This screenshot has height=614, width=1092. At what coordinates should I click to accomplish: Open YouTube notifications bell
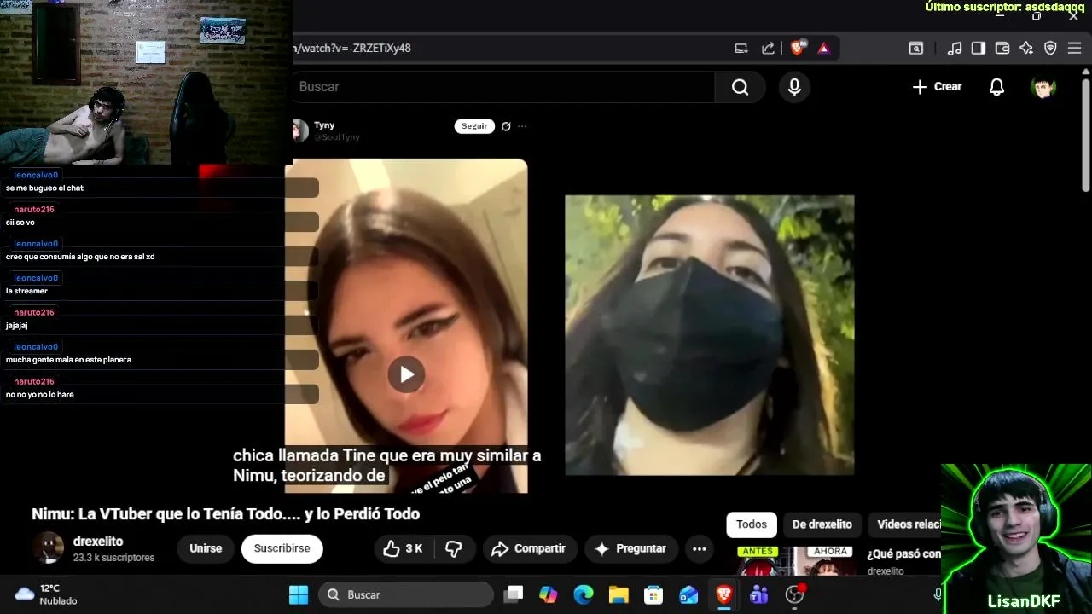pos(996,87)
